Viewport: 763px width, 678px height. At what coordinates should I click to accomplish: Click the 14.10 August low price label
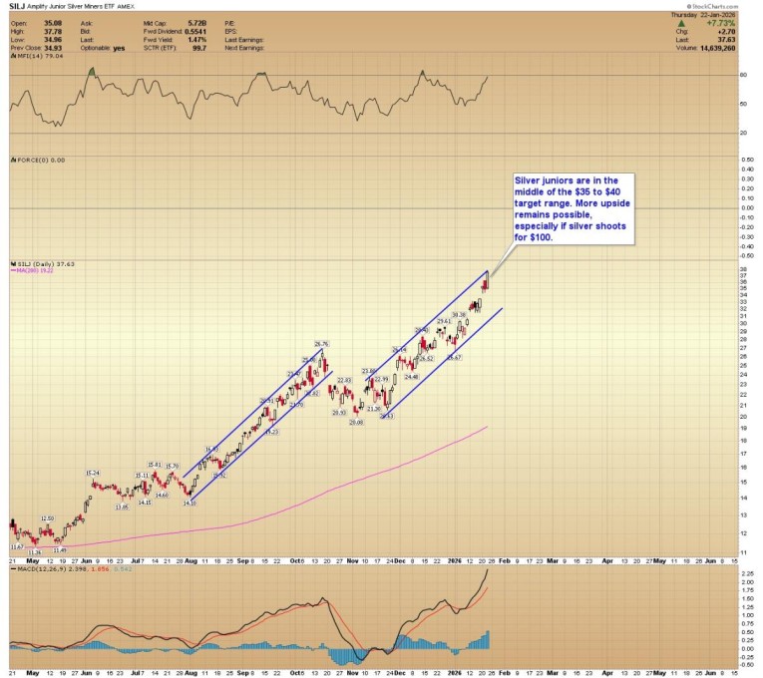pos(188,503)
